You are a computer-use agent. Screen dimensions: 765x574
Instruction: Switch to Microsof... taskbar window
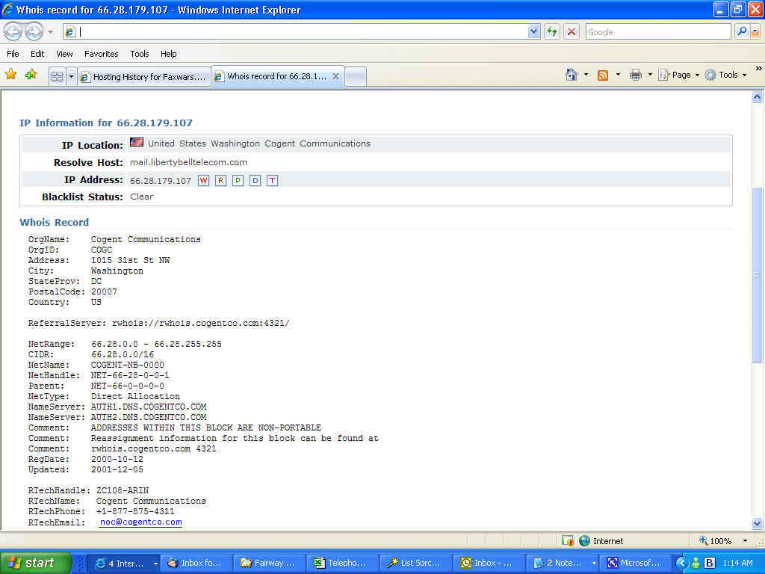click(635, 563)
